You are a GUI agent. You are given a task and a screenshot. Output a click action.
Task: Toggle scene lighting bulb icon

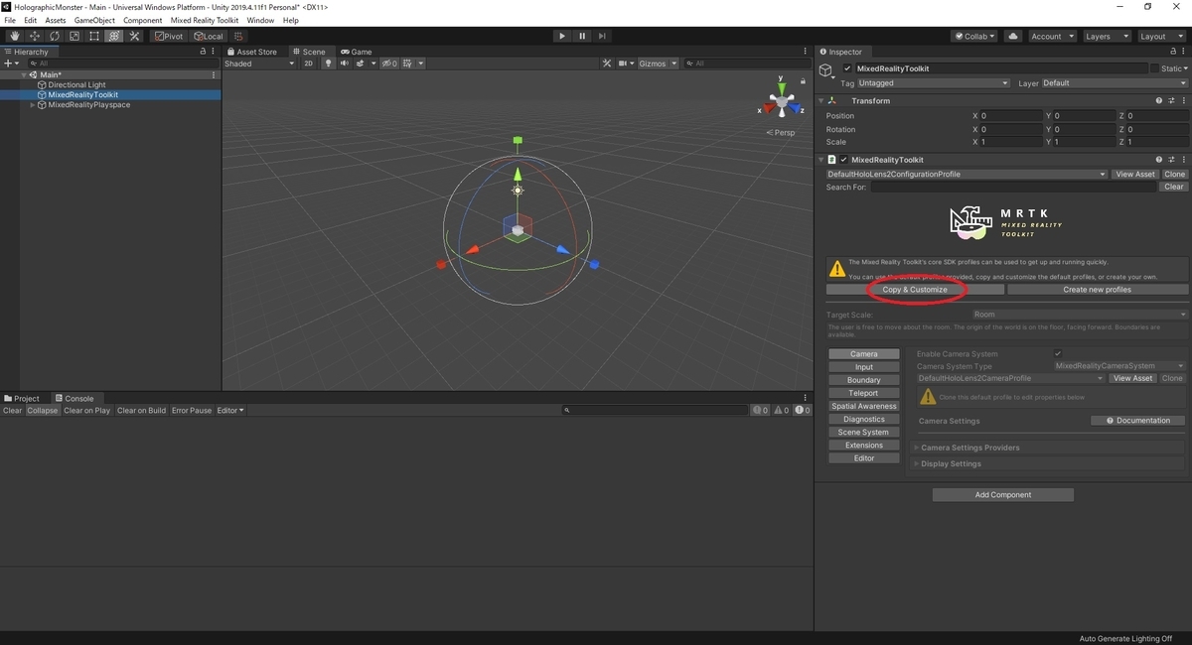329,64
